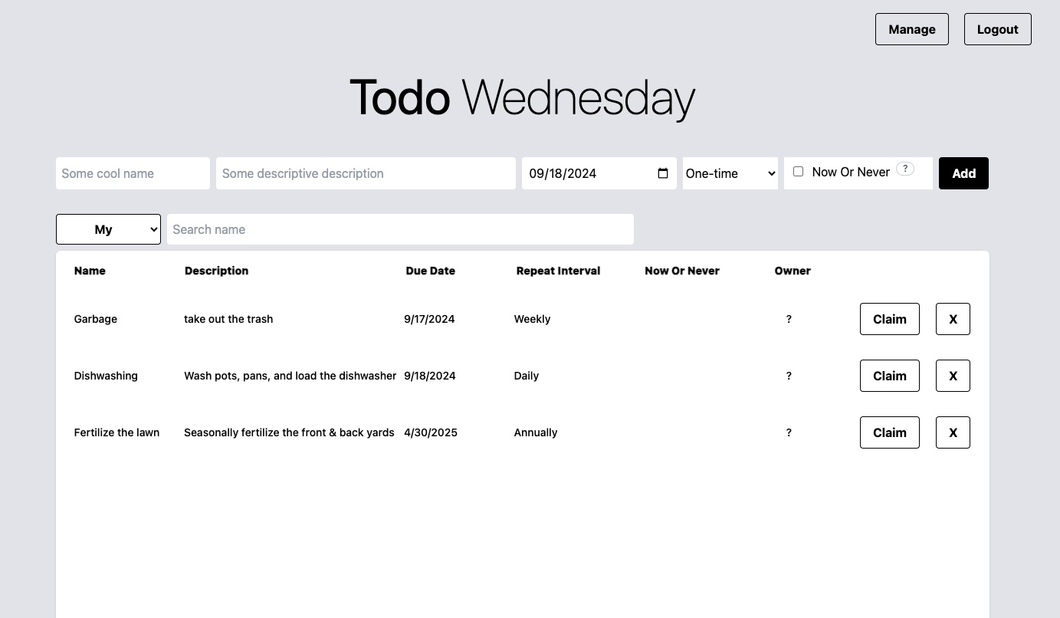The image size is (1060, 618).
Task: Click the Now Or Never help icon
Action: (905, 169)
